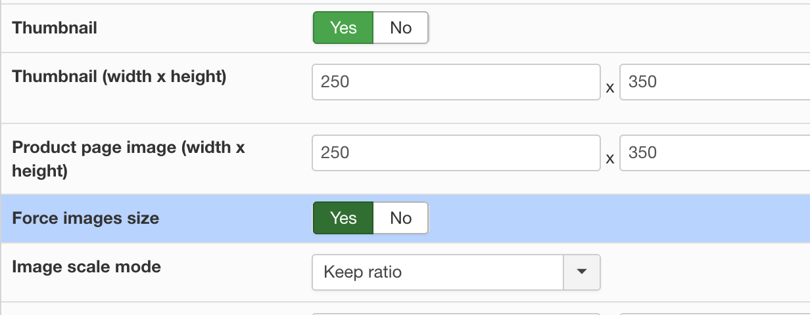Image resolution: width=810 pixels, height=315 pixels.
Task: Click the Product page image height field
Action: click(x=715, y=153)
